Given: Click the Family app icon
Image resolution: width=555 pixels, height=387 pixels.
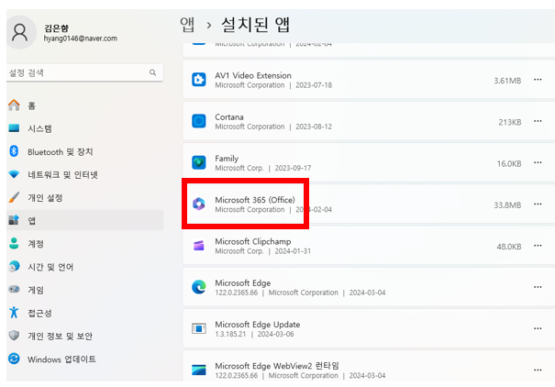Looking at the screenshot, I should [199, 162].
